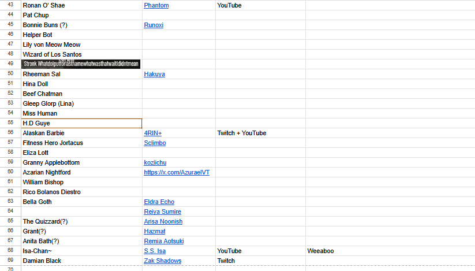Select the Bella Goth cell
This screenshot has height=271, width=475.
click(81, 202)
